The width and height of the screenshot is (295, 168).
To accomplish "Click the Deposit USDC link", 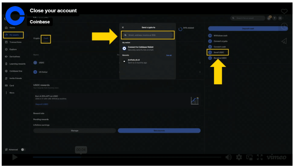I will (x=42, y=104).
